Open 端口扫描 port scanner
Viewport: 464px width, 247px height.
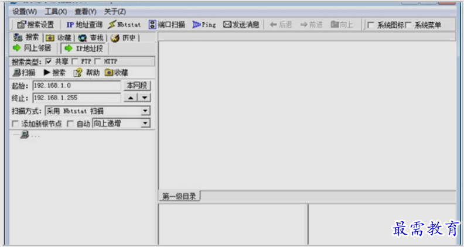click(166, 25)
